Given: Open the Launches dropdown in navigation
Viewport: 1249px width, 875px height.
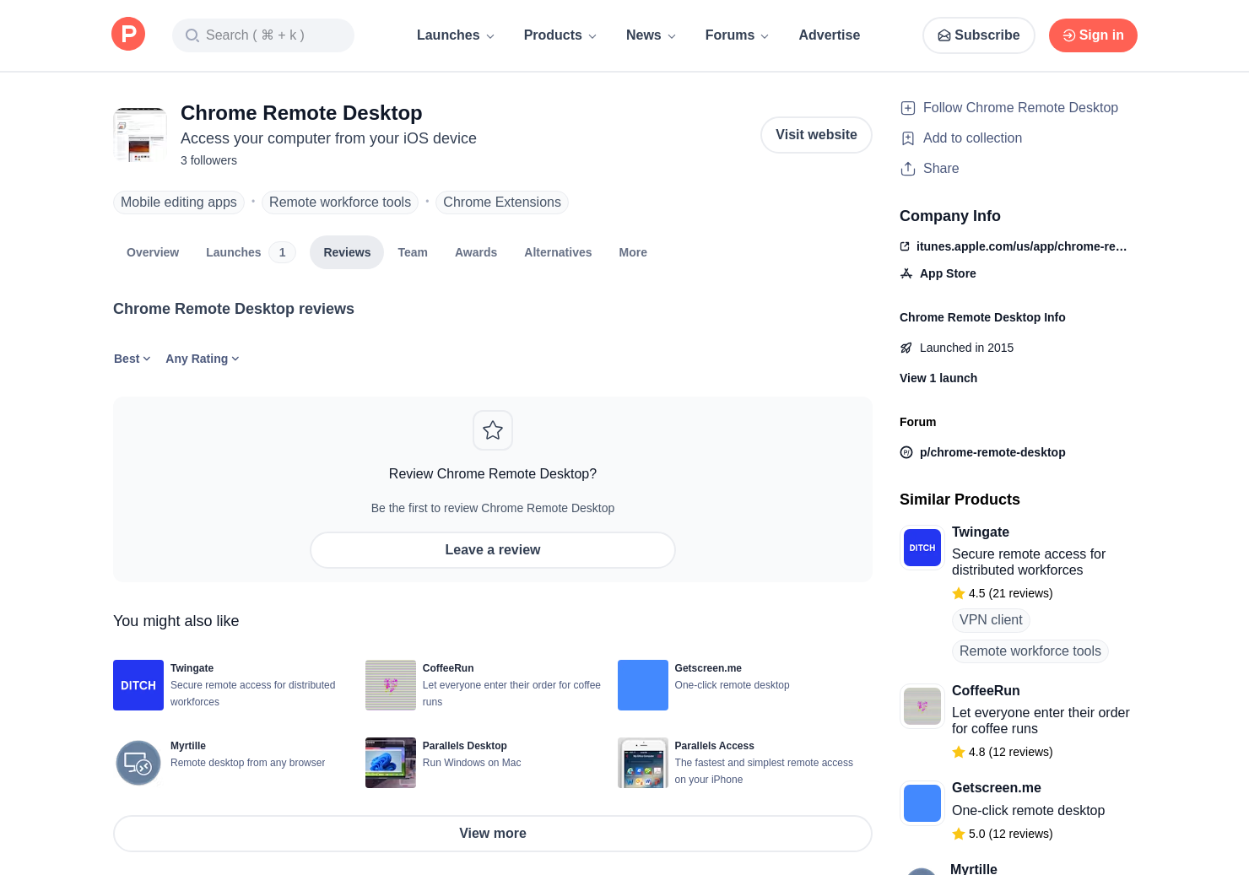Looking at the screenshot, I should click(455, 35).
